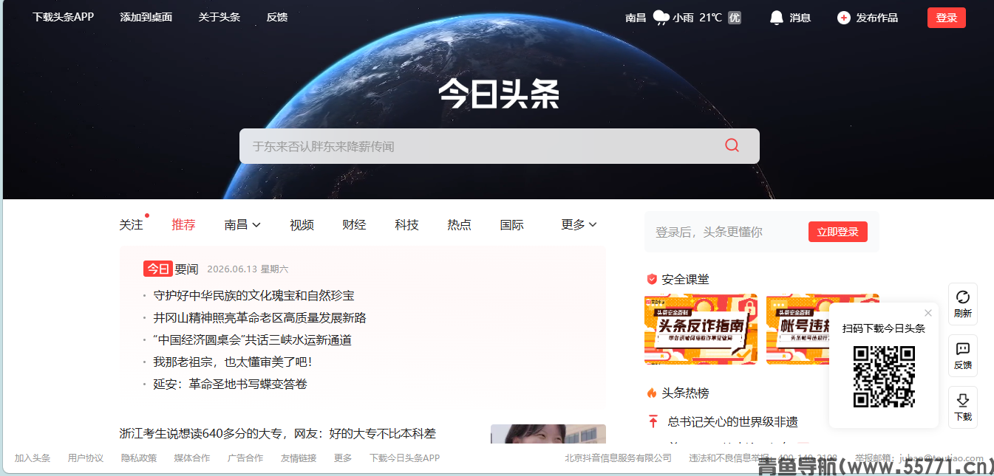Click 下载今日头条APP footer link
This screenshot has width=994, height=476.
click(x=405, y=458)
